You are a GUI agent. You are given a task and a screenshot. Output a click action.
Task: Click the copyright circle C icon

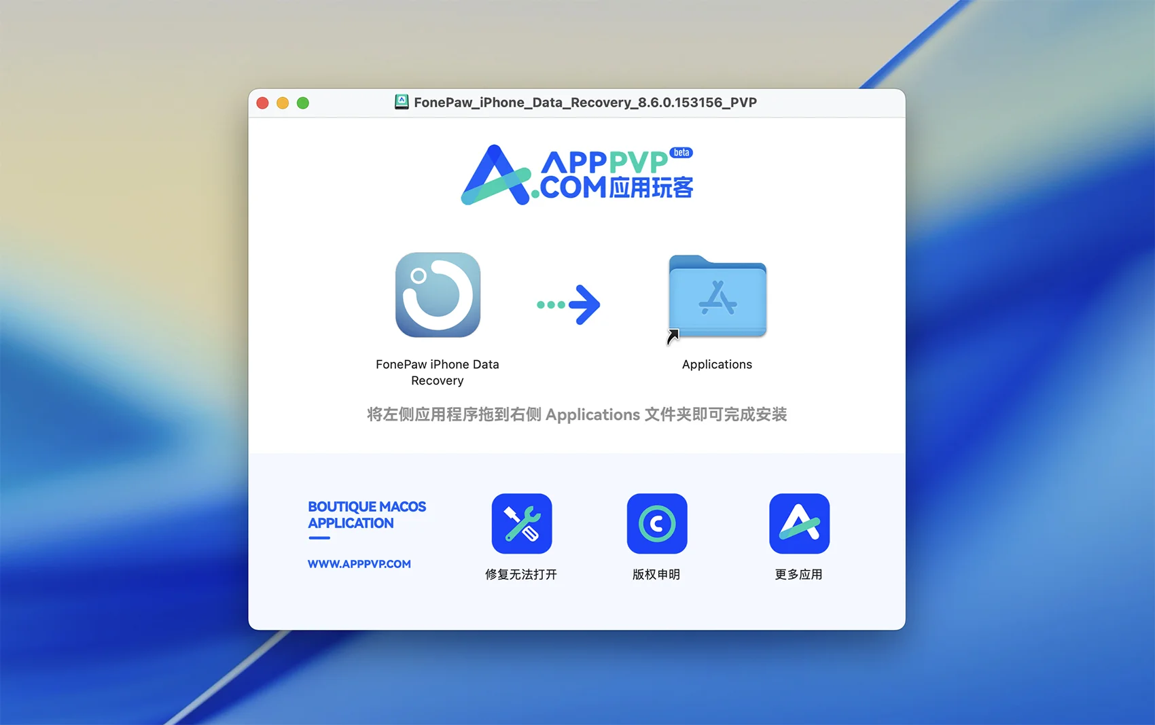click(x=656, y=523)
